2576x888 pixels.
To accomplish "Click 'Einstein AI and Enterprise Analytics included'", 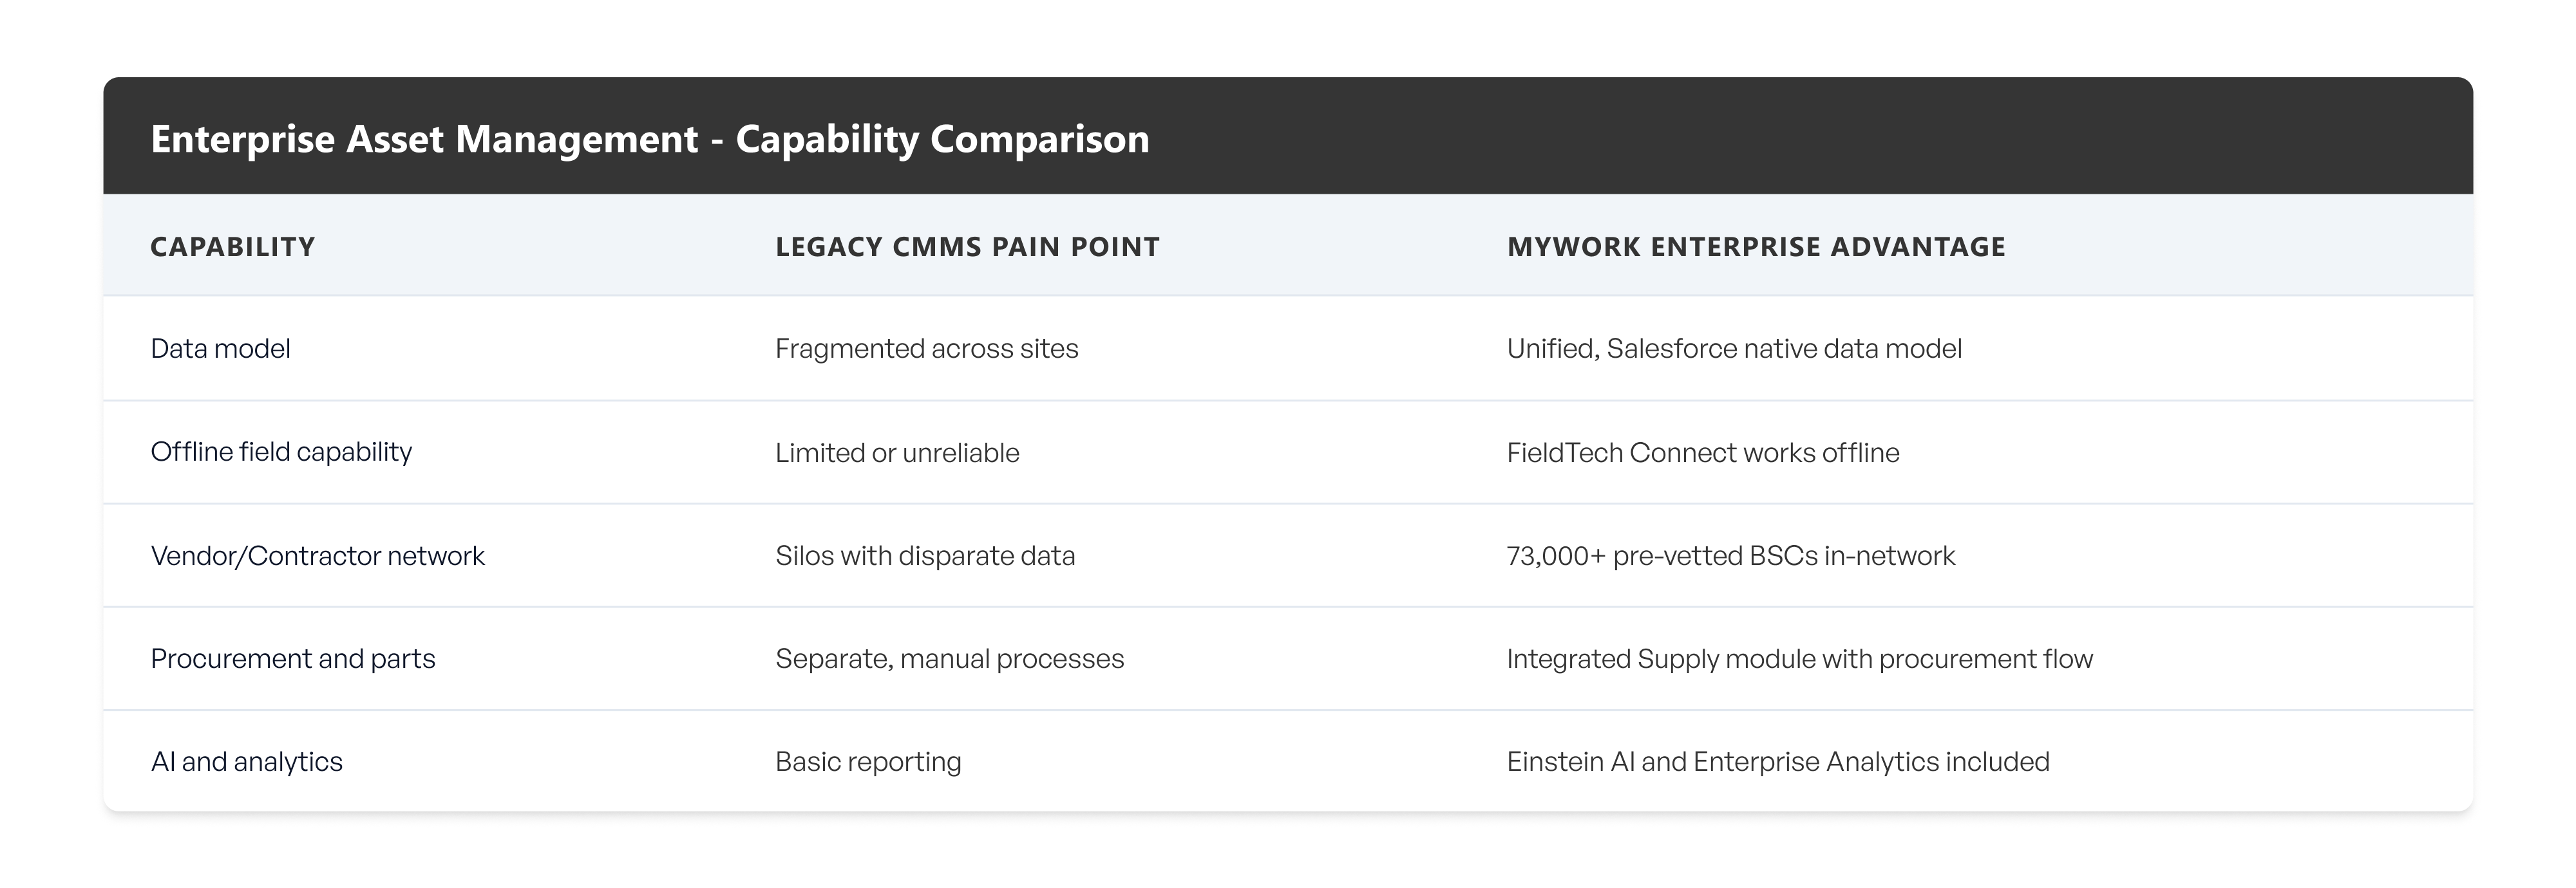I will pyautogui.click(x=1777, y=762).
